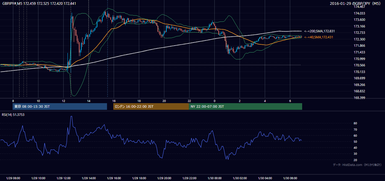Click hour label 8 under the price chart
385x181 pixels.
pos(13,101)
